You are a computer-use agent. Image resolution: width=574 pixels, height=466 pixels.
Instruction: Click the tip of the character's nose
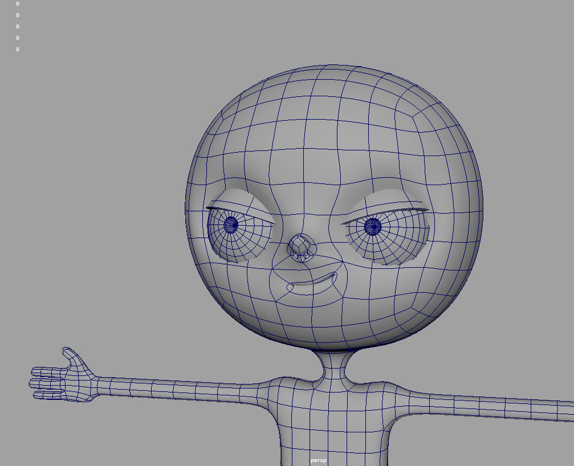coord(302,247)
